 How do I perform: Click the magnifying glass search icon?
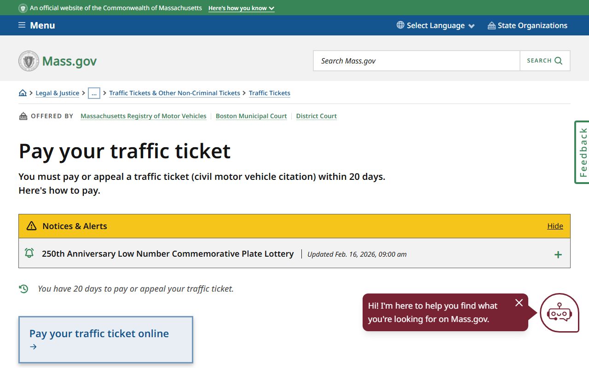coord(559,61)
